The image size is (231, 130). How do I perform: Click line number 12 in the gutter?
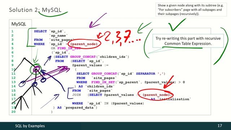pyautogui.click(x=13, y=78)
